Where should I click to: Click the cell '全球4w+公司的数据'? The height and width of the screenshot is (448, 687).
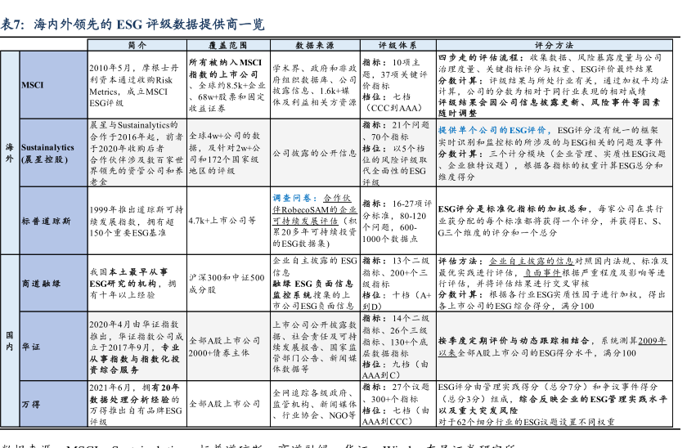point(228,153)
